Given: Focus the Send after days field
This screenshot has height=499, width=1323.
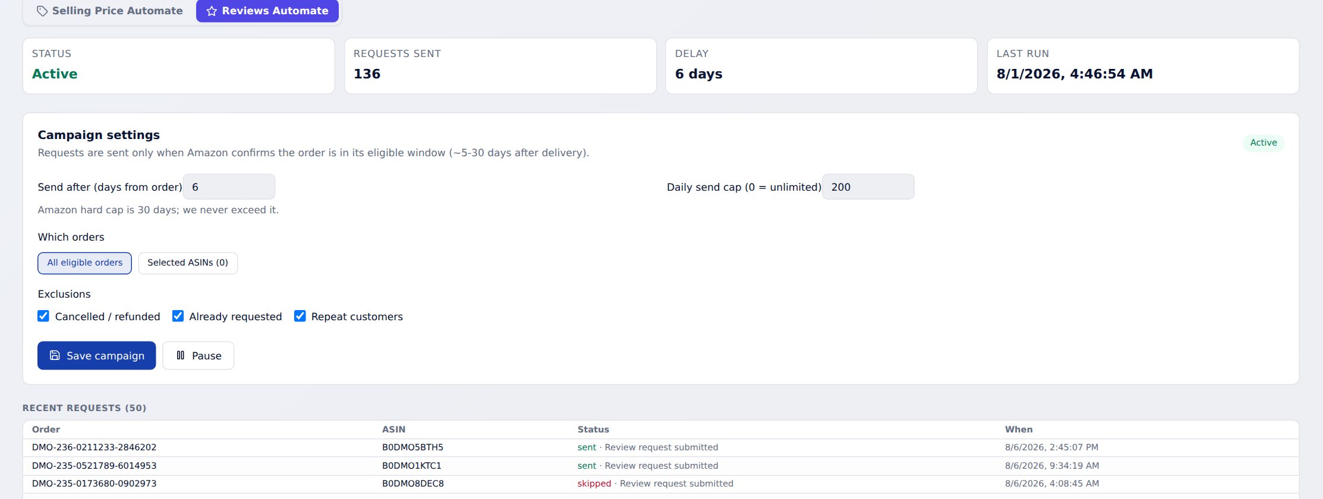Looking at the screenshot, I should coord(229,187).
